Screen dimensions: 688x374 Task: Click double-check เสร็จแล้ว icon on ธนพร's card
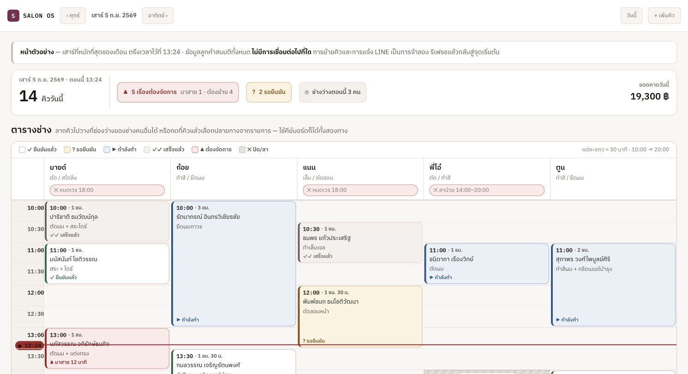[x=307, y=256]
